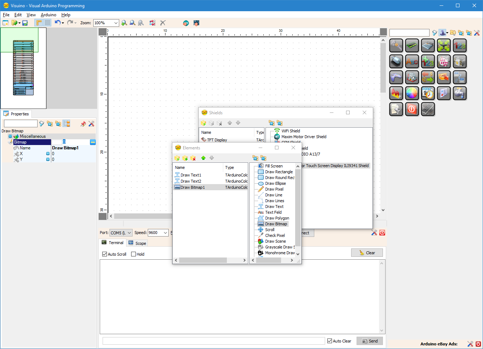Screen dimensions: 483x349
Task: Click the Clear terminal button
Action: [367, 253]
